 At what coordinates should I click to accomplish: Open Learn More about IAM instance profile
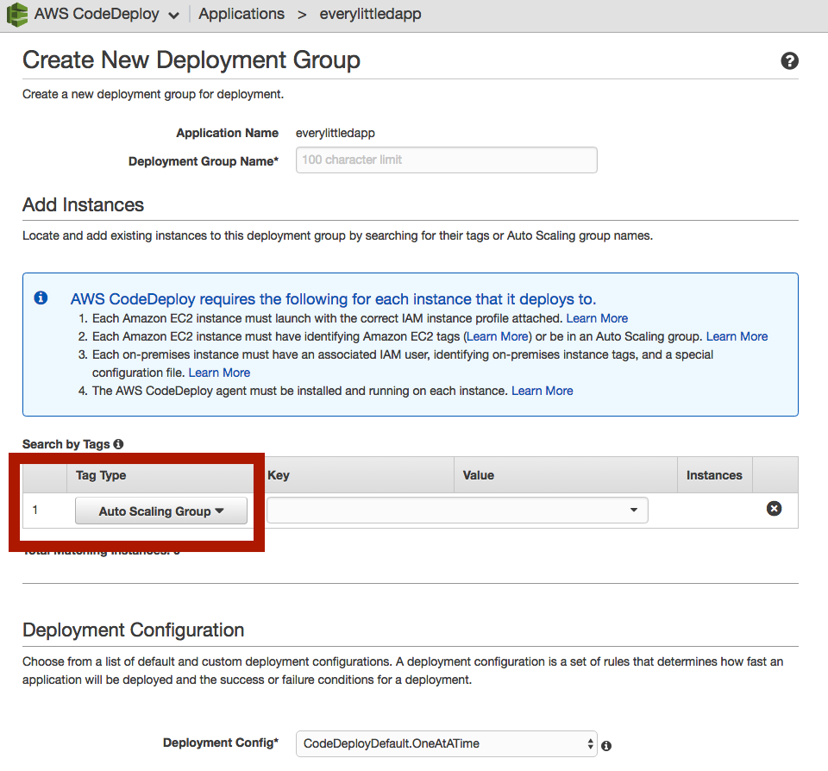click(597, 318)
